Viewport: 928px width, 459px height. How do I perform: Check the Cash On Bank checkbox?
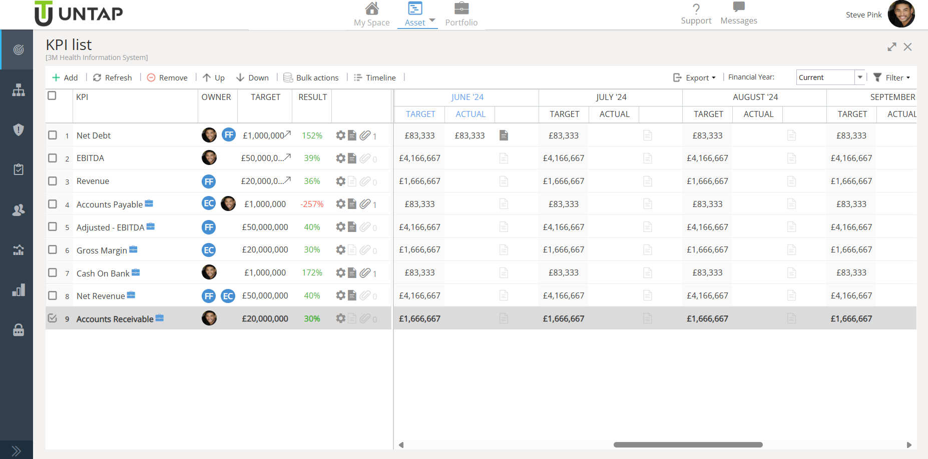[53, 272]
